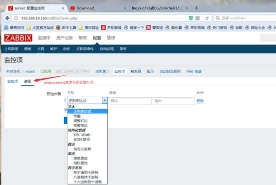Click the green shield icon in address bar

tap(191, 18)
